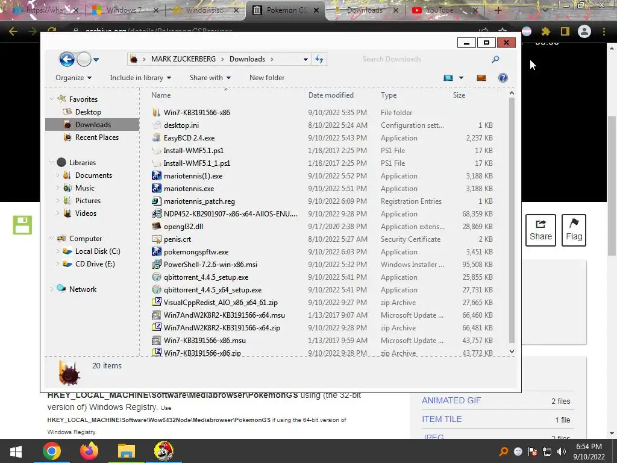Select the Win7-KB3191566-x86.msu icon

coord(157,340)
